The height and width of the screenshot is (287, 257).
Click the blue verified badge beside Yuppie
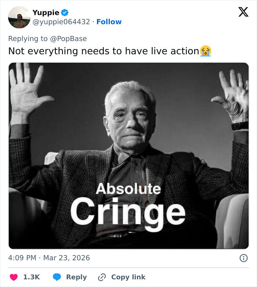click(65, 12)
